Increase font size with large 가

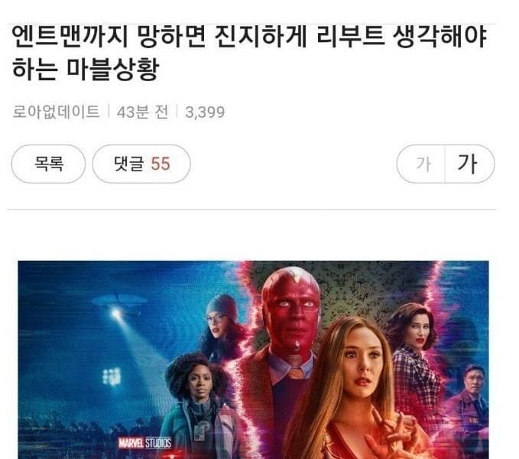click(469, 164)
